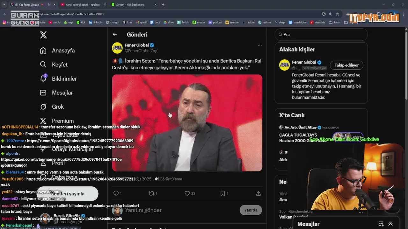
Task: Open the kick bookmark
Action: click(x=81, y=23)
